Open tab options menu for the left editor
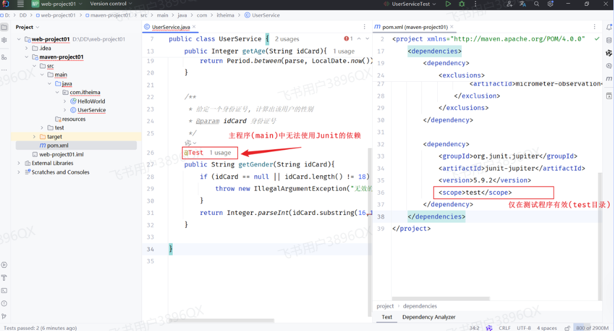Image resolution: width=614 pixels, height=331 pixels. point(364,27)
